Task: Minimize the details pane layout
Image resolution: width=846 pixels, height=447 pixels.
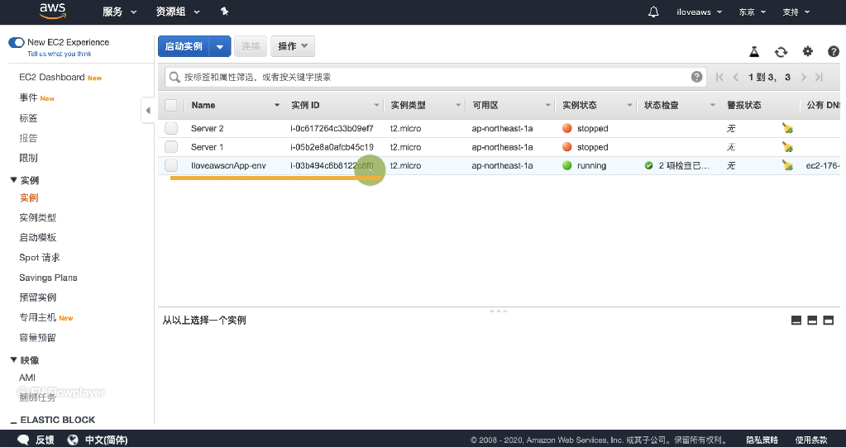Action: 796,321
